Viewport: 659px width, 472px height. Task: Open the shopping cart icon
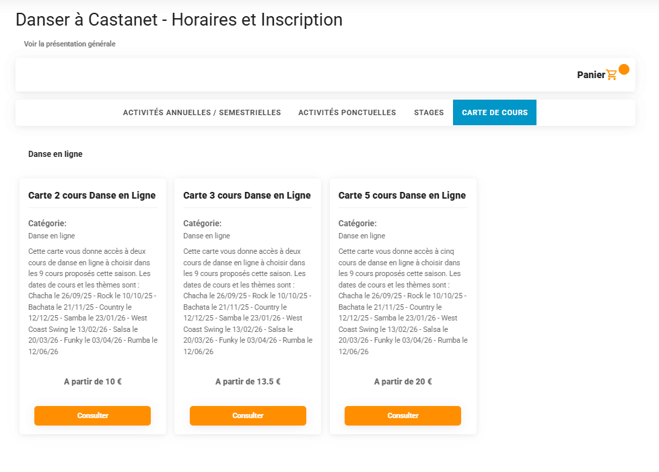pos(611,75)
